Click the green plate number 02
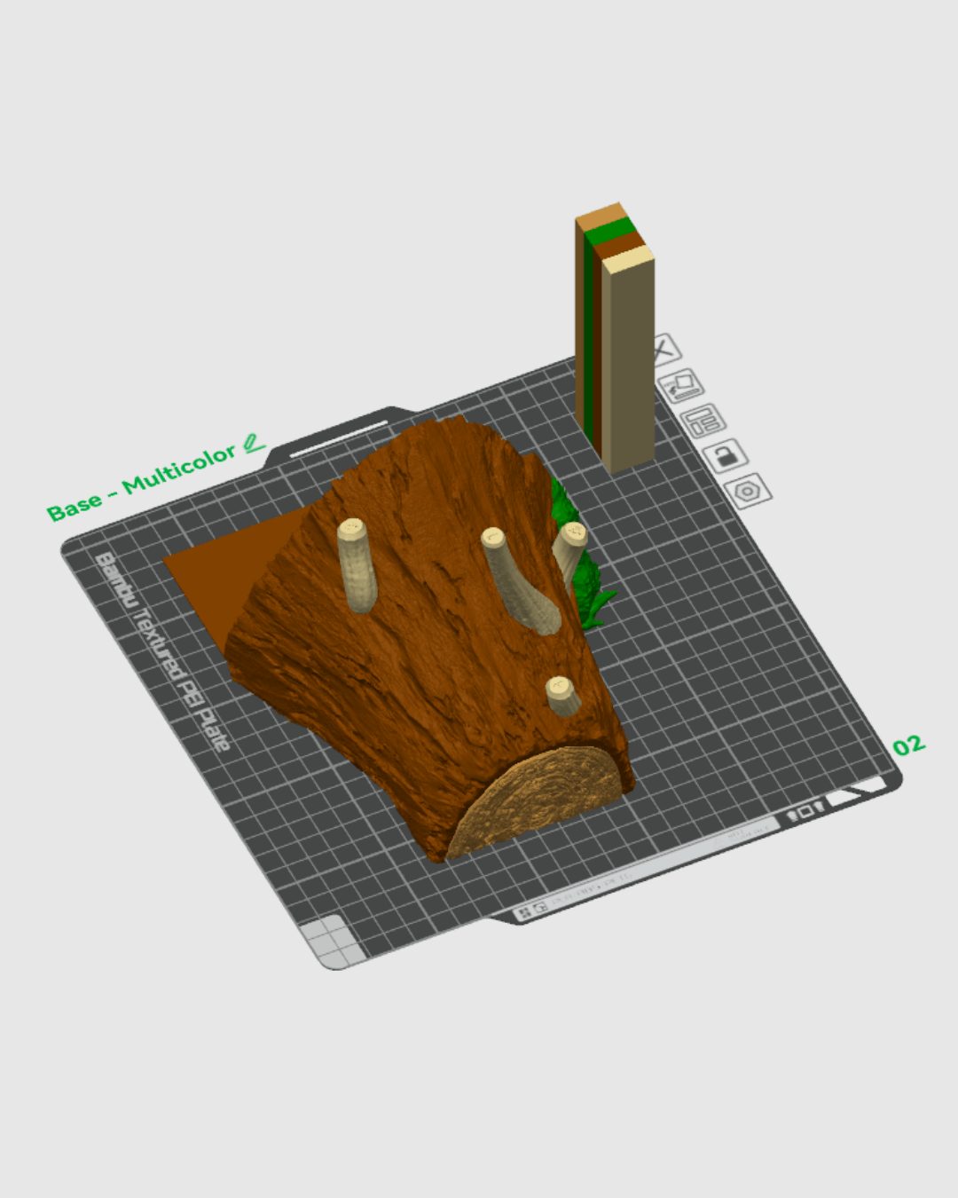This screenshot has width=958, height=1198. (908, 745)
